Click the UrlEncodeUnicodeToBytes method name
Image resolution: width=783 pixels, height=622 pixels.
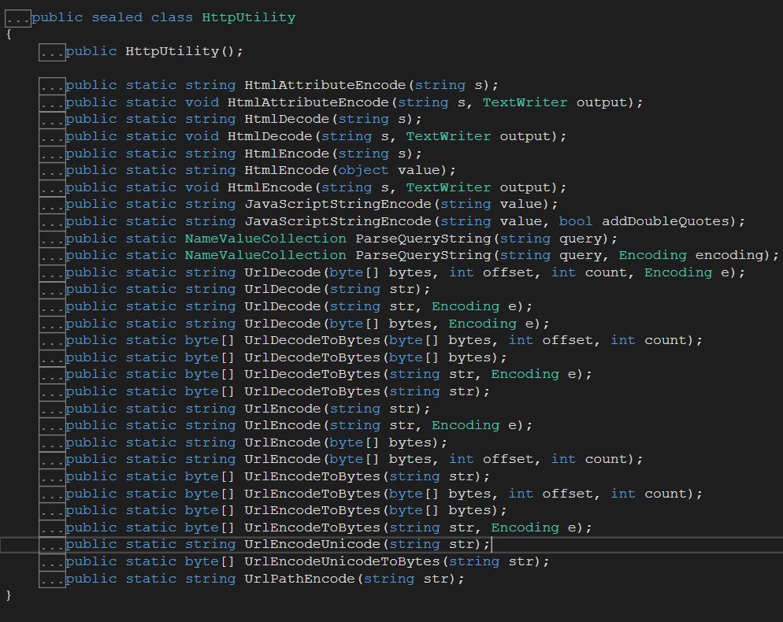pos(343,561)
